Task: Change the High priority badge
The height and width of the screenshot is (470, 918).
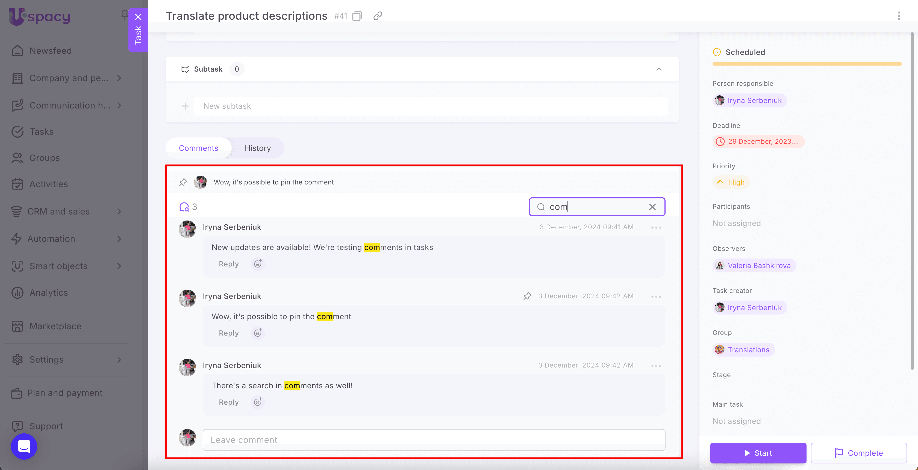Action: [731, 183]
